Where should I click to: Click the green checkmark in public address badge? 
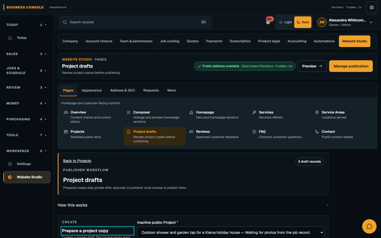pos(199,66)
